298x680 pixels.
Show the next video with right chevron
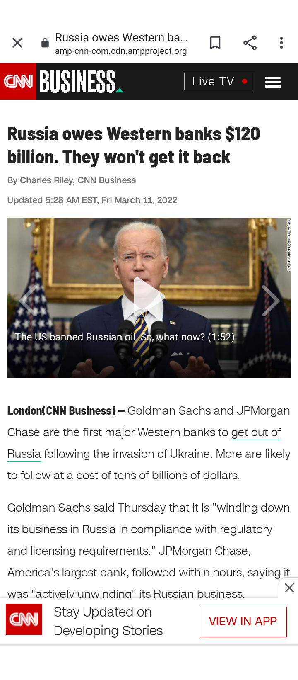[271, 301]
